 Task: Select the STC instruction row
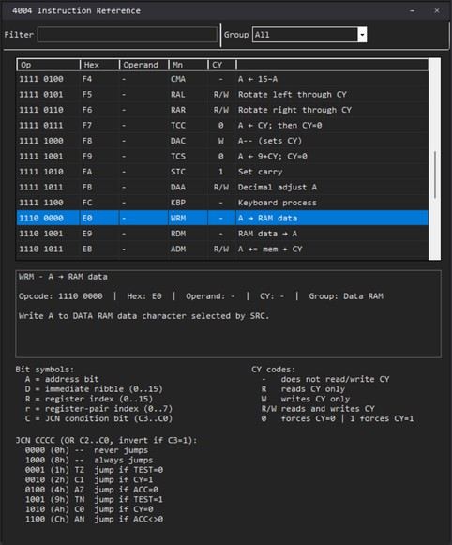[x=222, y=172]
